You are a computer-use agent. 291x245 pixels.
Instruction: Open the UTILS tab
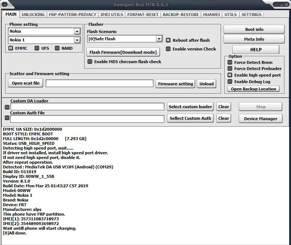pyautogui.click(x=230, y=15)
